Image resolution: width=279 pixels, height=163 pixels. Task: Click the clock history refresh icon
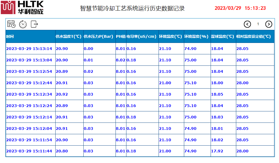[23, 24]
